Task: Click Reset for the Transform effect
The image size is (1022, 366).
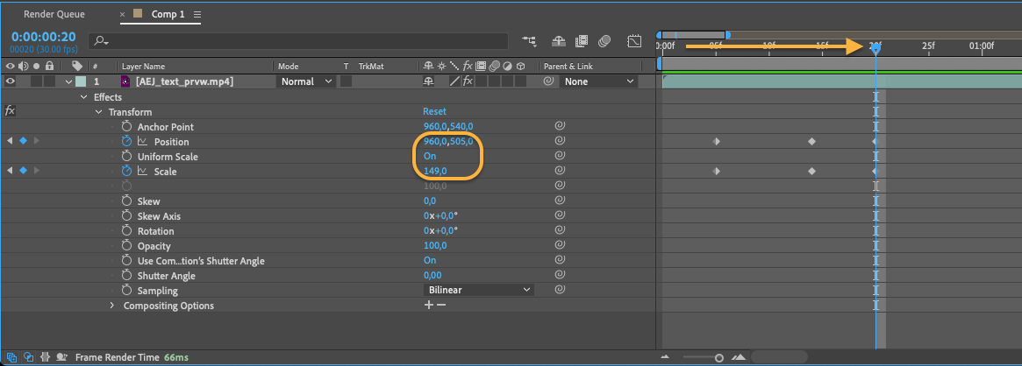Action: 434,112
